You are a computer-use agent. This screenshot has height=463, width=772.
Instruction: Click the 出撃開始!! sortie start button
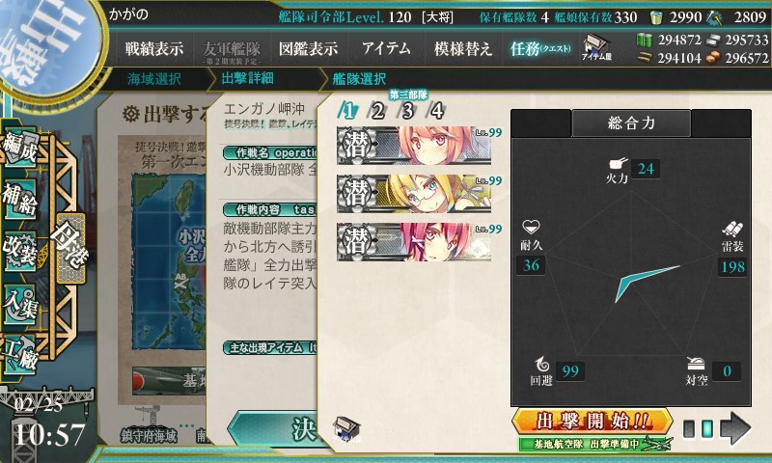click(x=593, y=422)
